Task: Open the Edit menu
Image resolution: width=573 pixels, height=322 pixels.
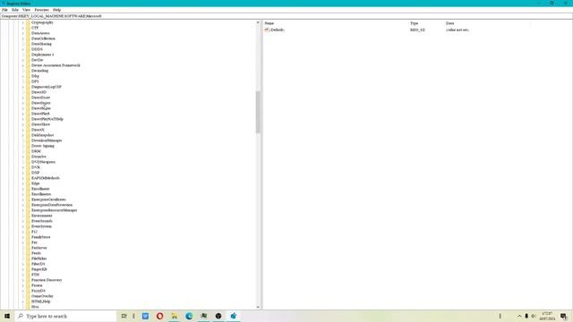Action: pyautogui.click(x=15, y=10)
